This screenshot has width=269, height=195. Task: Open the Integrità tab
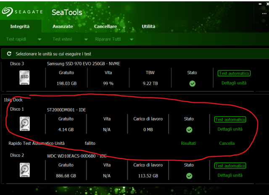pos(20,26)
